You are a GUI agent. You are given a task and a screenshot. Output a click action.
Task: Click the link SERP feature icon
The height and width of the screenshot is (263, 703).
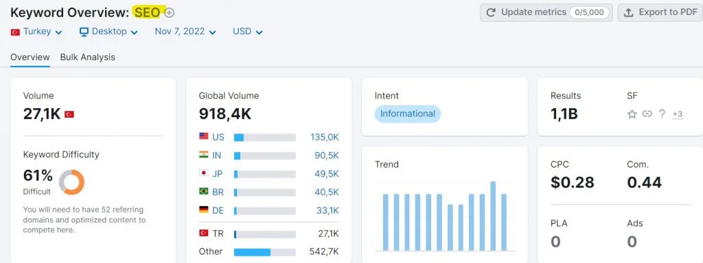pos(647,114)
